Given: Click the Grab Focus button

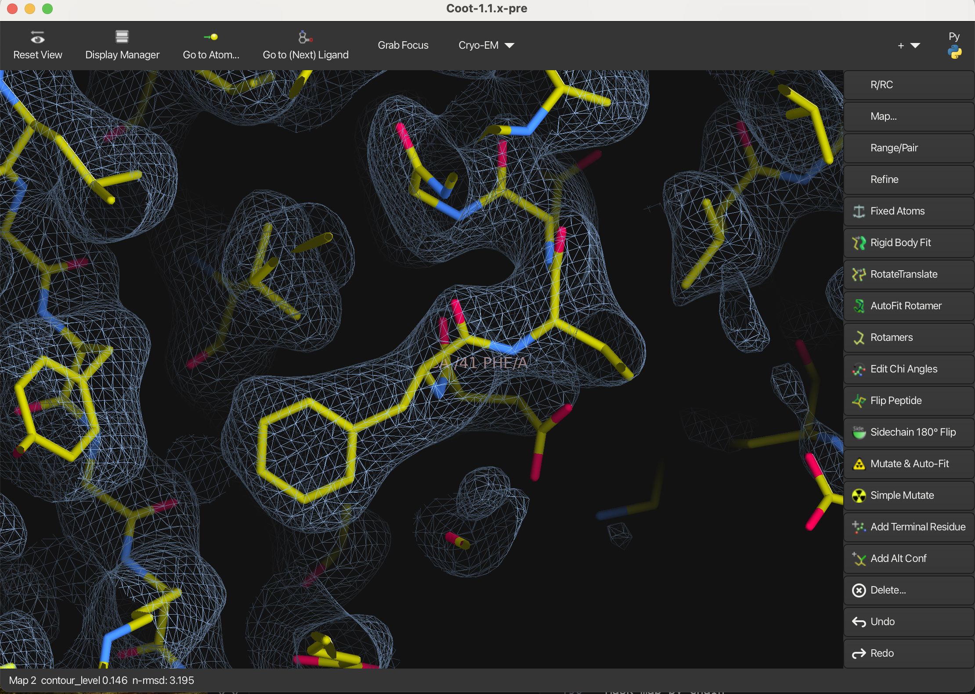Looking at the screenshot, I should (x=403, y=45).
